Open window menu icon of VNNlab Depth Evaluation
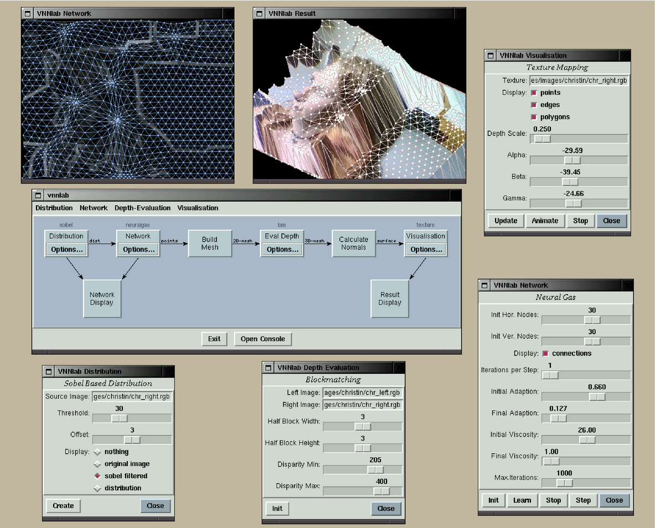The height and width of the screenshot is (528, 655). tap(268, 368)
